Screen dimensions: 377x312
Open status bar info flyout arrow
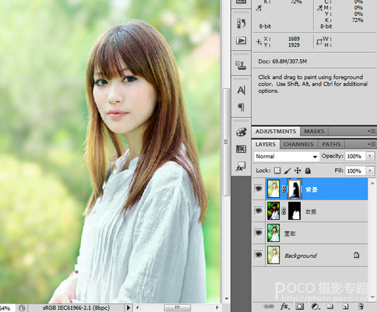tap(128, 308)
